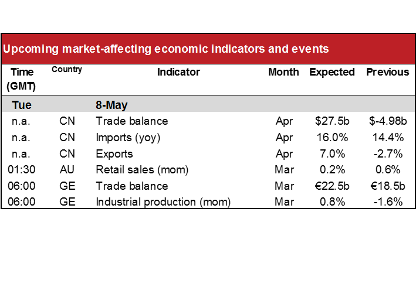This screenshot has width=416, height=287.
Task: Select Industrial production (mom) indicator
Action: click(164, 202)
